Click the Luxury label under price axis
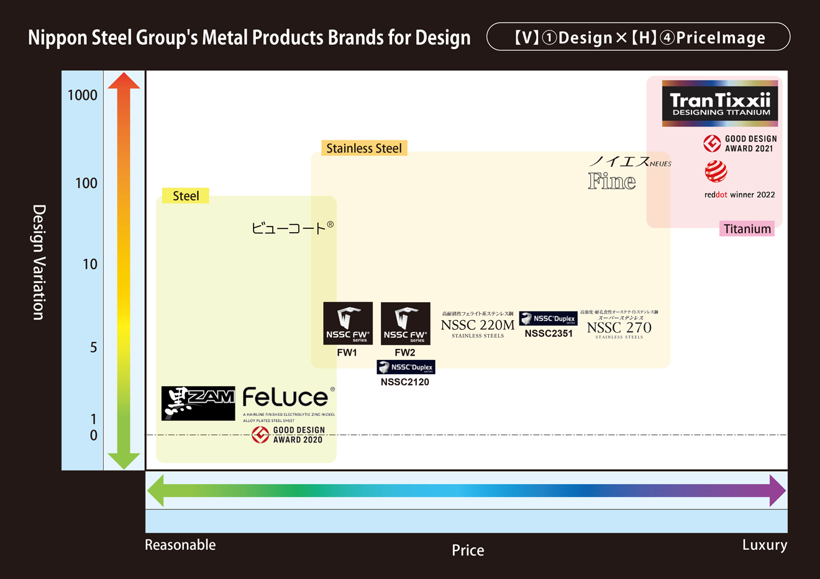Screen dimensions: 820x579 tap(765, 544)
